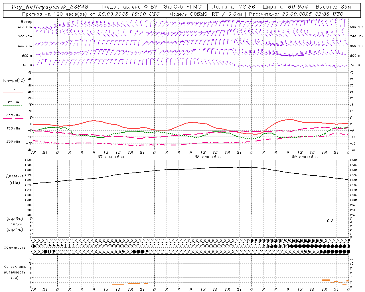Click the '(км)' convective cloud unit label

click(15, 278)
